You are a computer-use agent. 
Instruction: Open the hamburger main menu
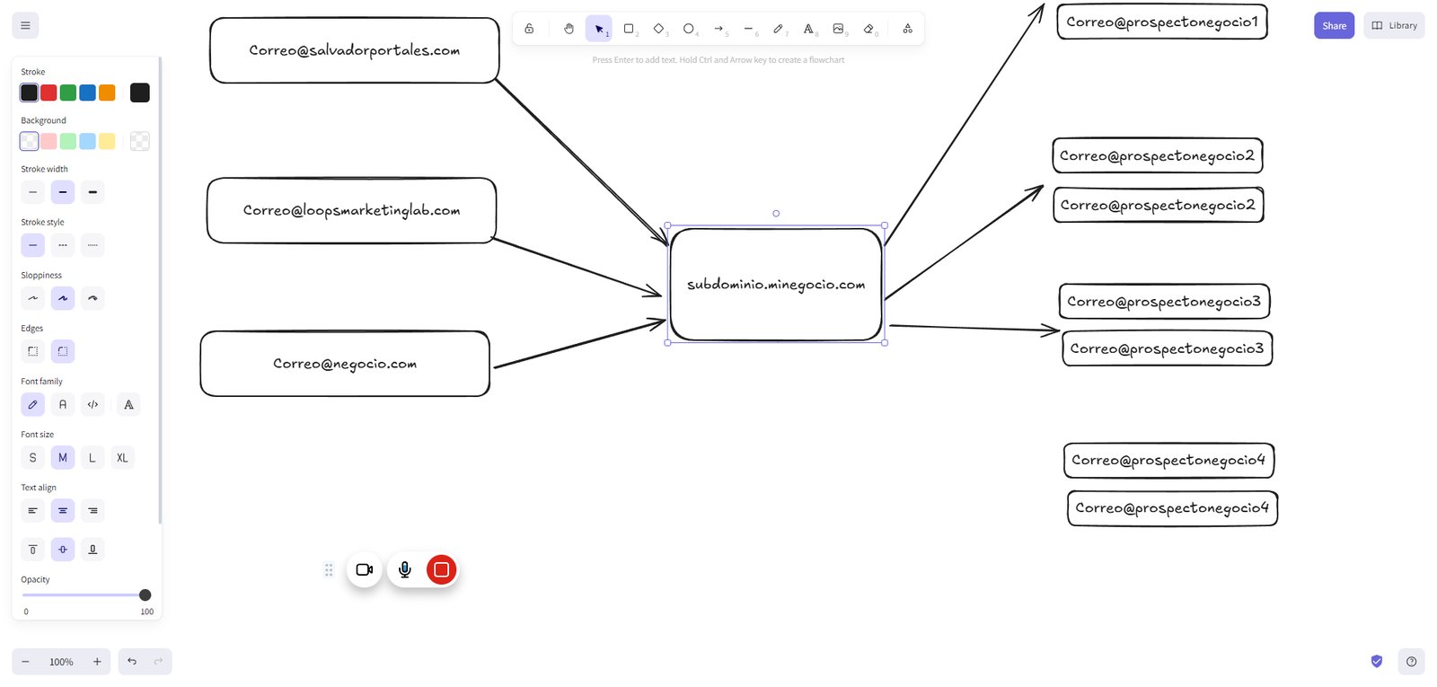[x=25, y=25]
